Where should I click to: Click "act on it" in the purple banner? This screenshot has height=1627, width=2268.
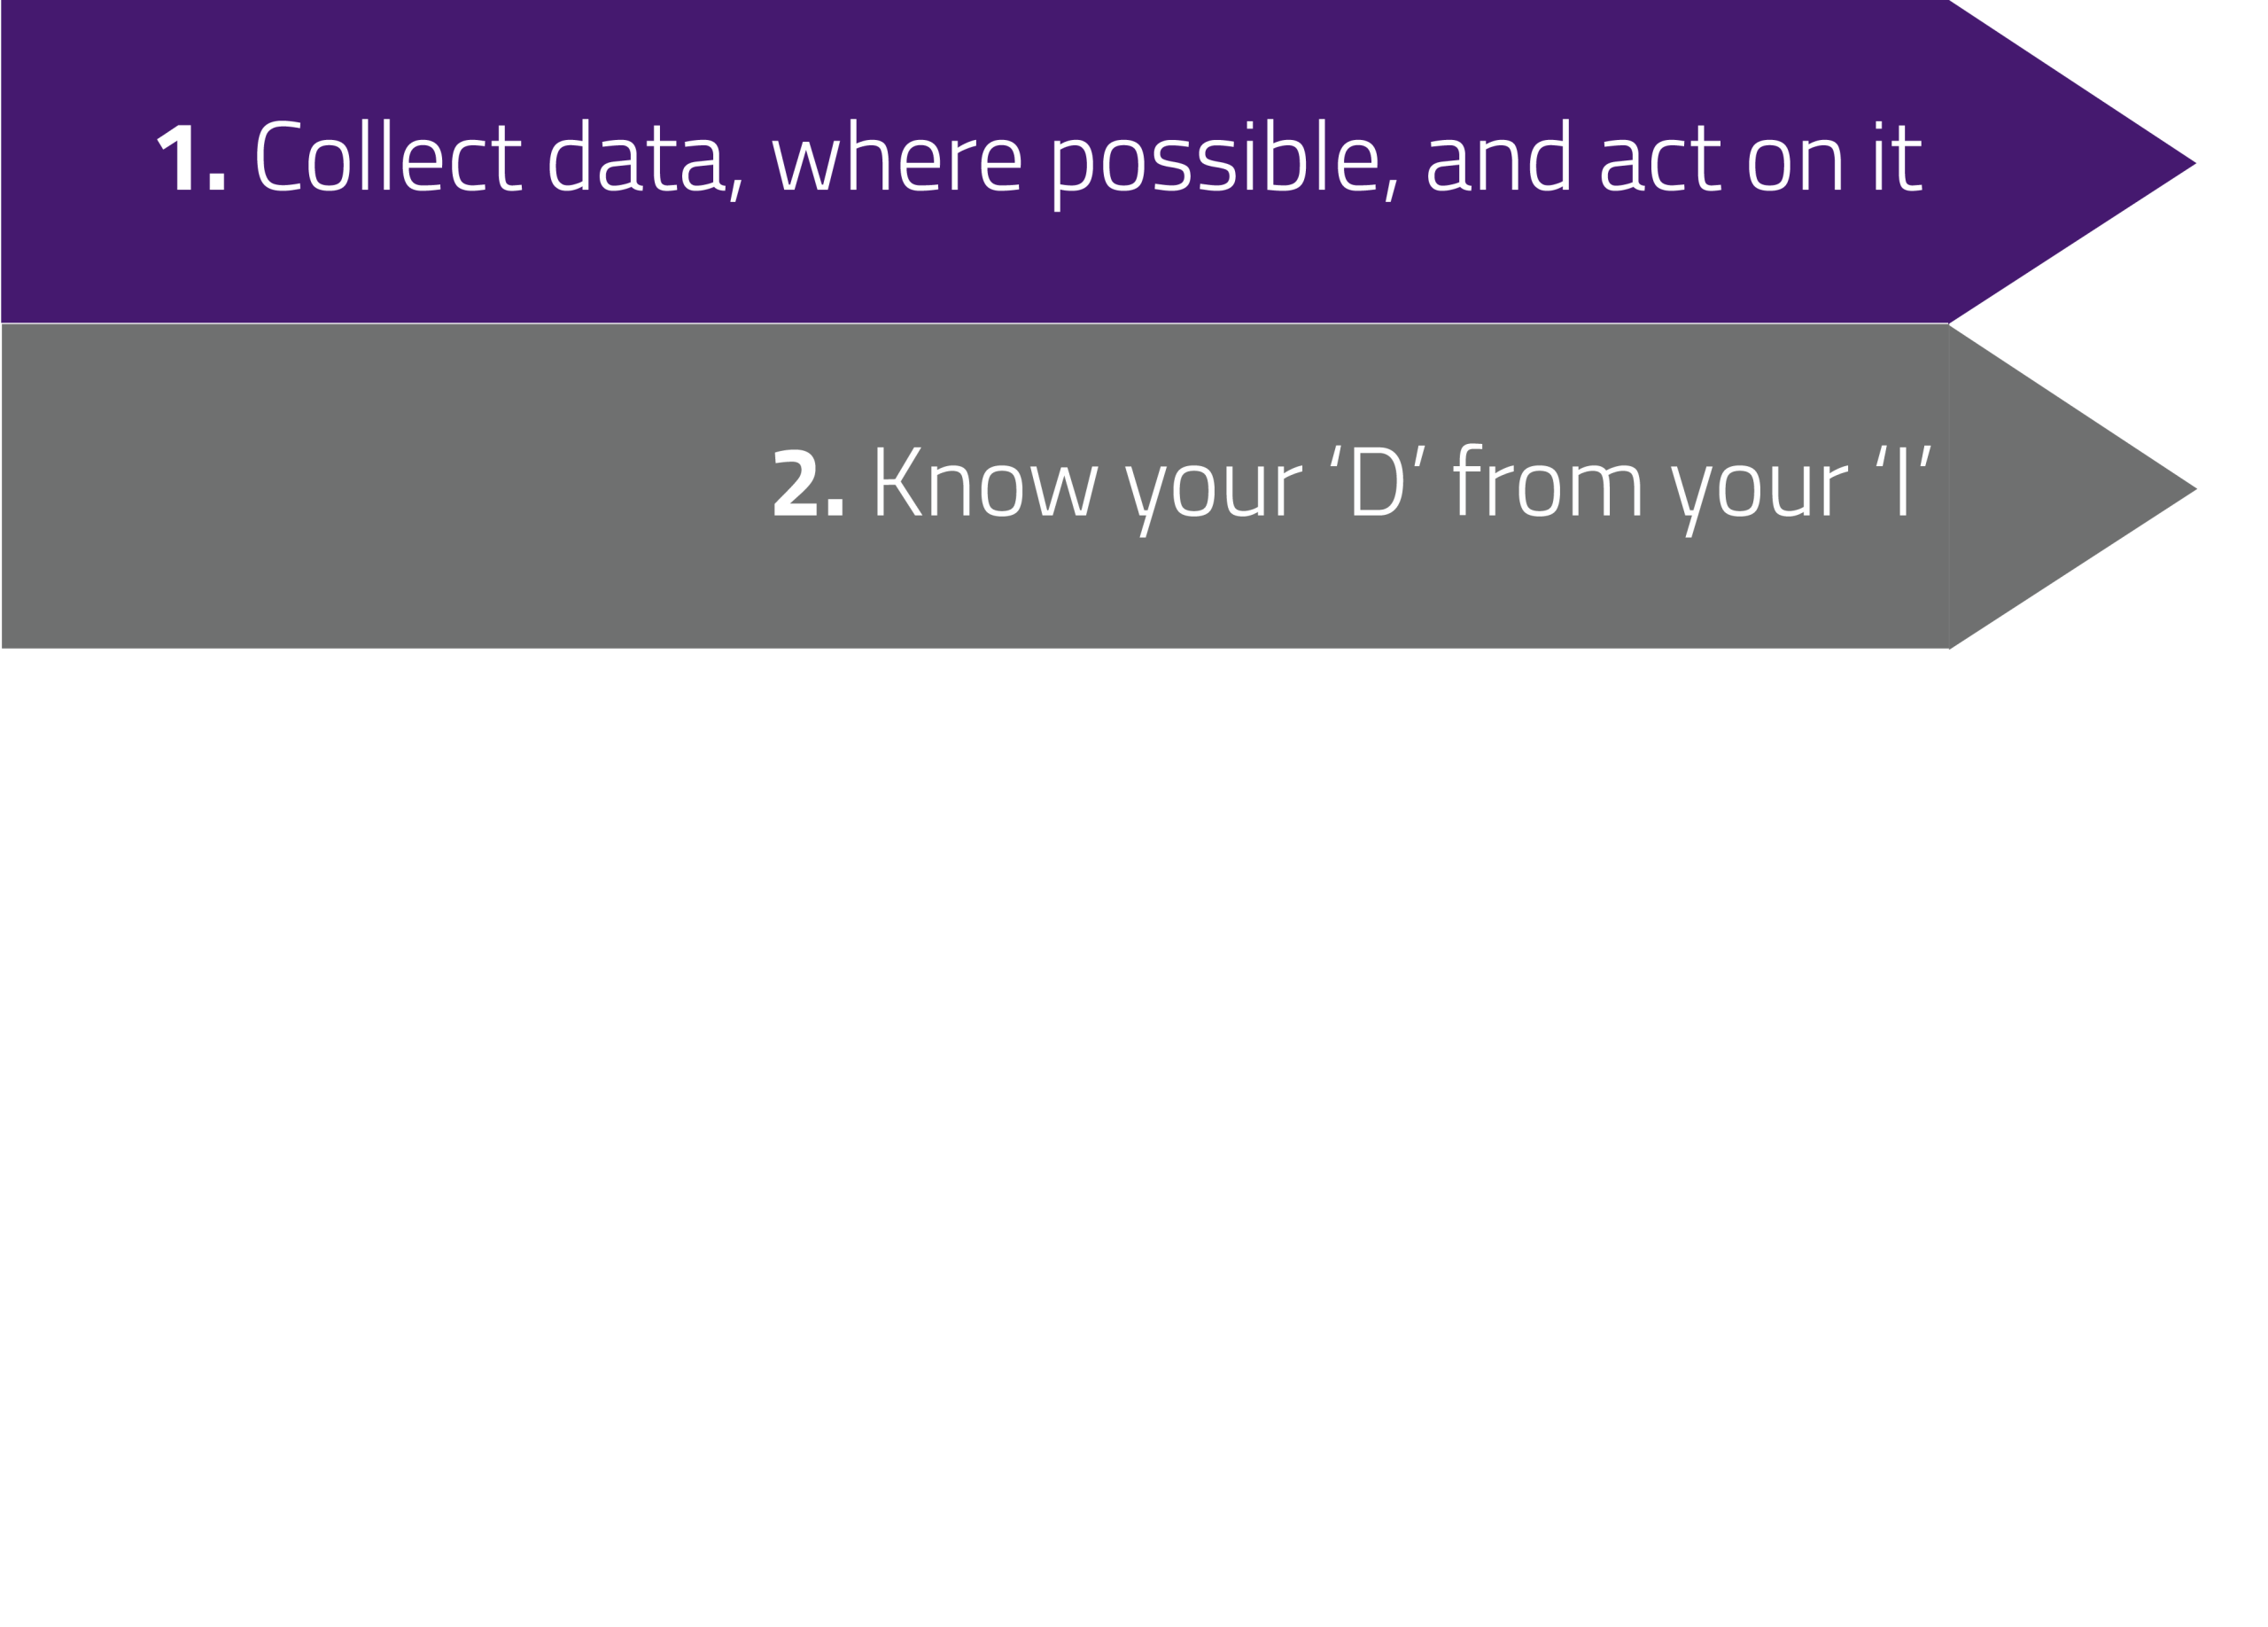(1760, 158)
